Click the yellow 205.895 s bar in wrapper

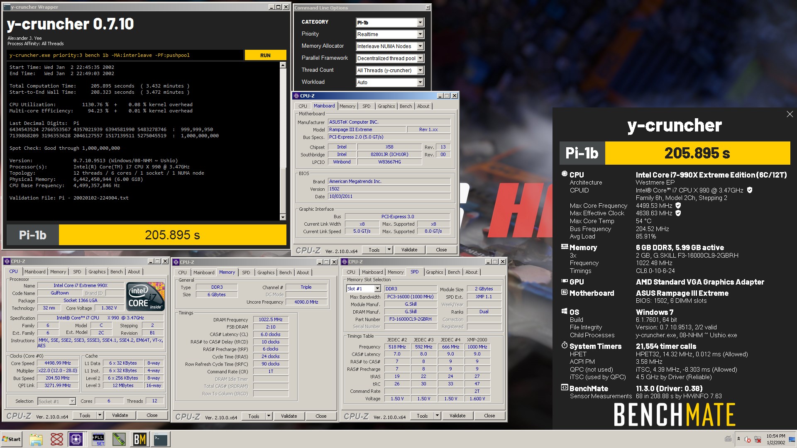(x=172, y=235)
